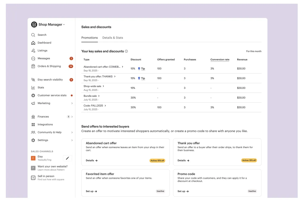The width and height of the screenshot is (303, 201).
Task: Open Dashboard via the home icon
Action: 33,43
